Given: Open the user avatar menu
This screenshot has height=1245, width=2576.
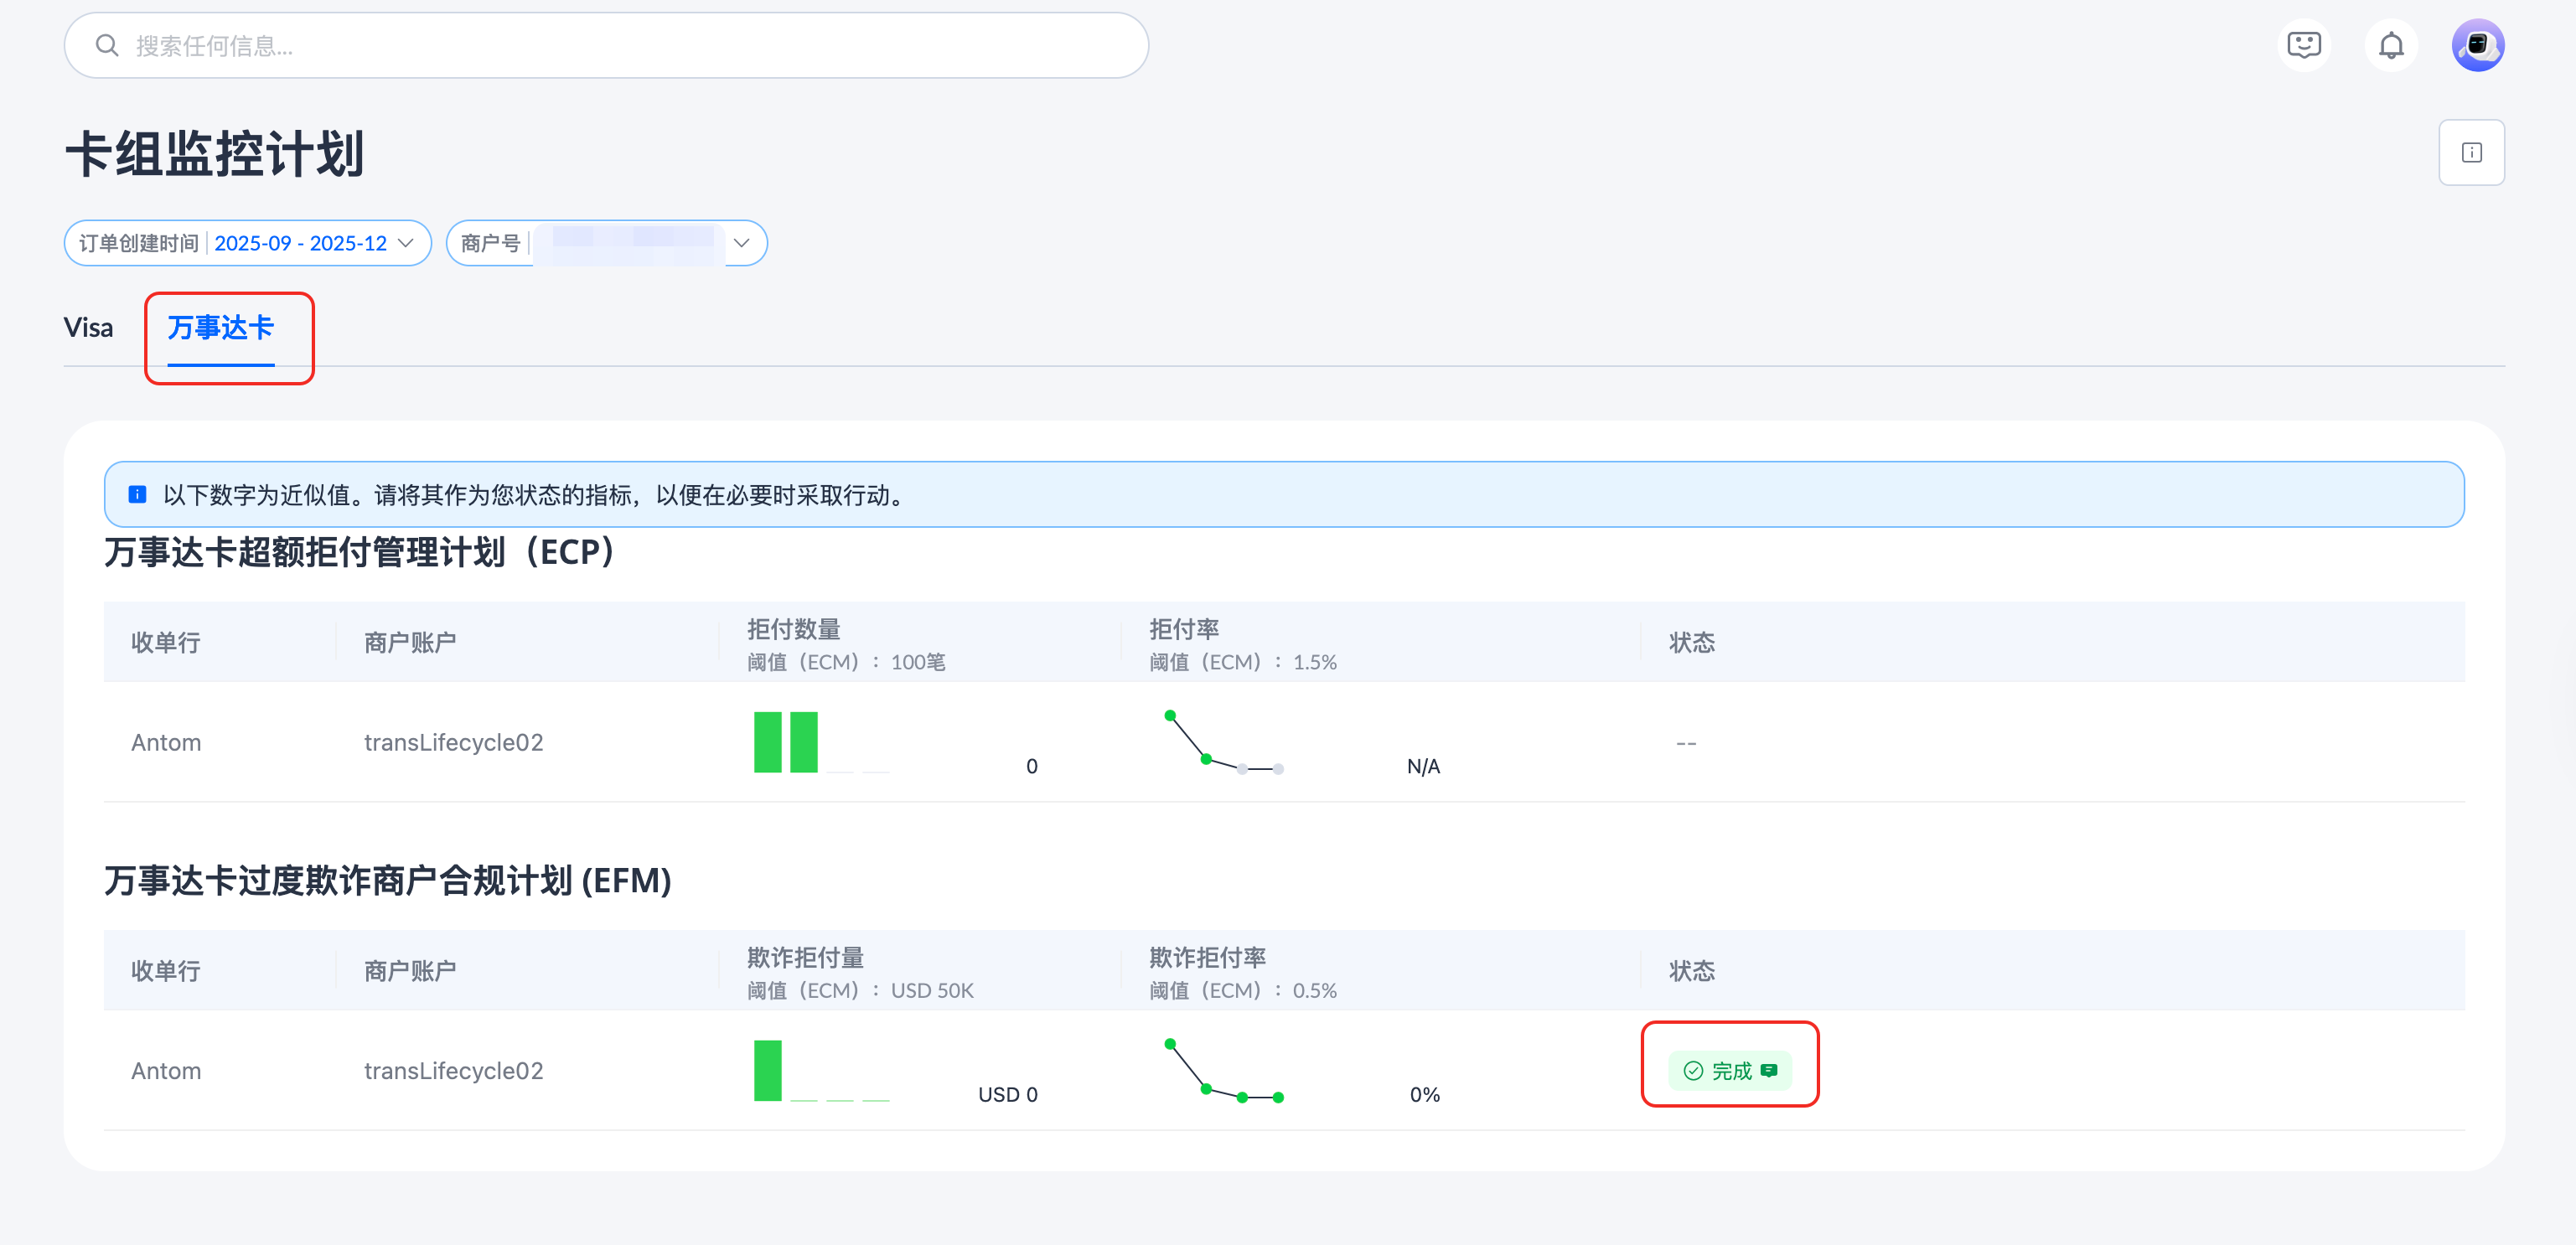Looking at the screenshot, I should click(2477, 45).
